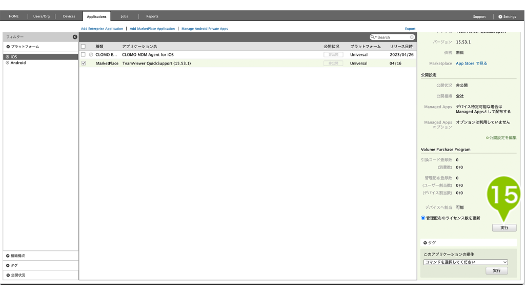
Task: Collapse the フィルター panel with the arrow icon
Action: tap(75, 37)
